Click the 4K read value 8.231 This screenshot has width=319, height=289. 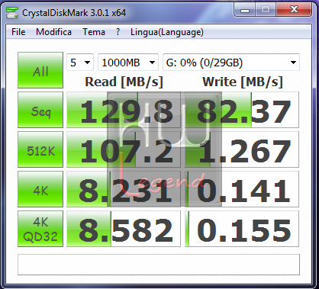click(124, 189)
